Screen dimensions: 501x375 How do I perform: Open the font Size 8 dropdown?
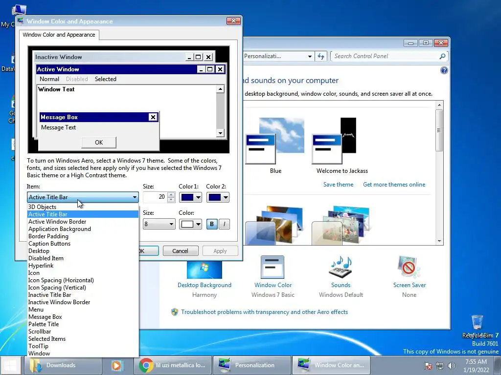coord(159,224)
